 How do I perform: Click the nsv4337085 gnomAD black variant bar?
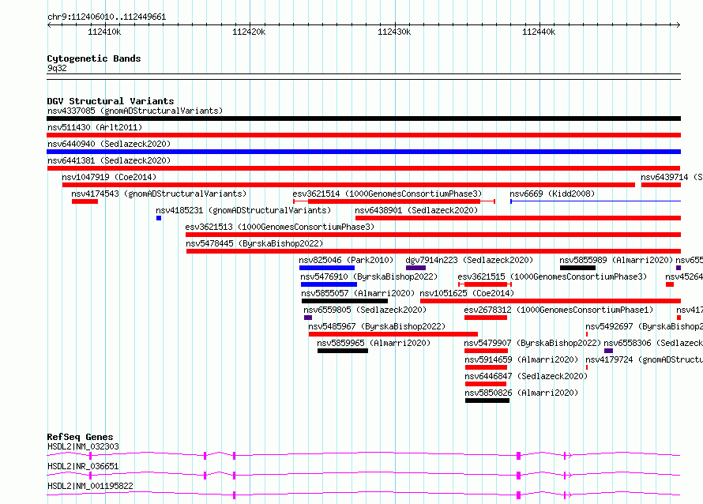(363, 118)
